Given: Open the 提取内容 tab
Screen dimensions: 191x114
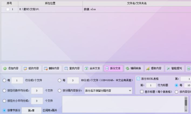Looking at the screenshot, I should tap(154, 69).
